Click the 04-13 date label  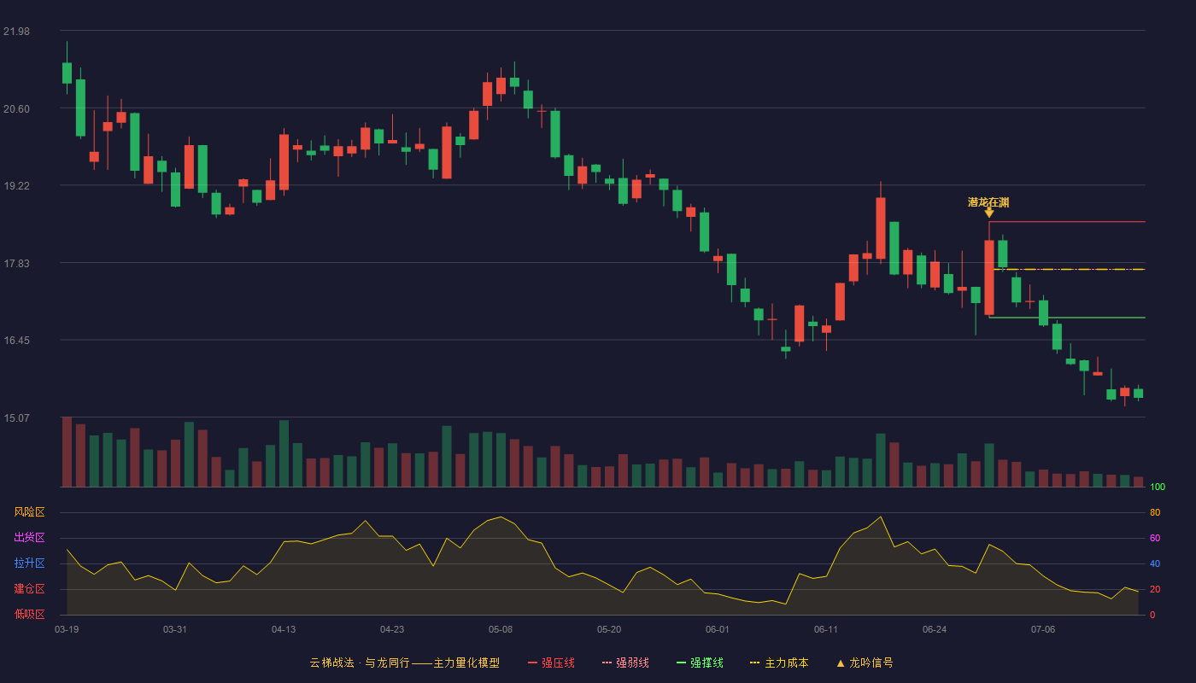[284, 629]
